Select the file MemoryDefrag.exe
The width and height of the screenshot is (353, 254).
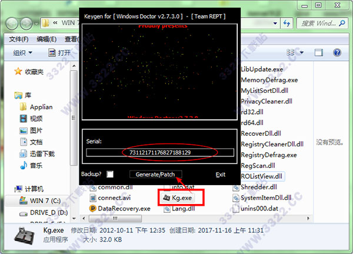tap(269, 80)
